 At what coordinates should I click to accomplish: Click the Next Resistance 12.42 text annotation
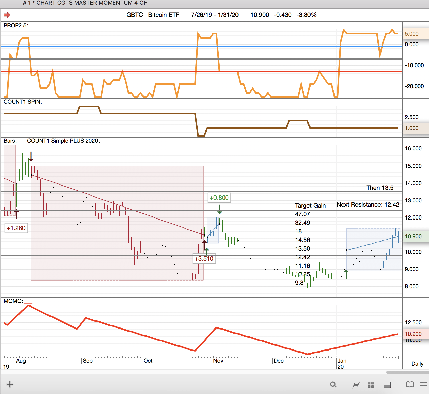tap(368, 205)
